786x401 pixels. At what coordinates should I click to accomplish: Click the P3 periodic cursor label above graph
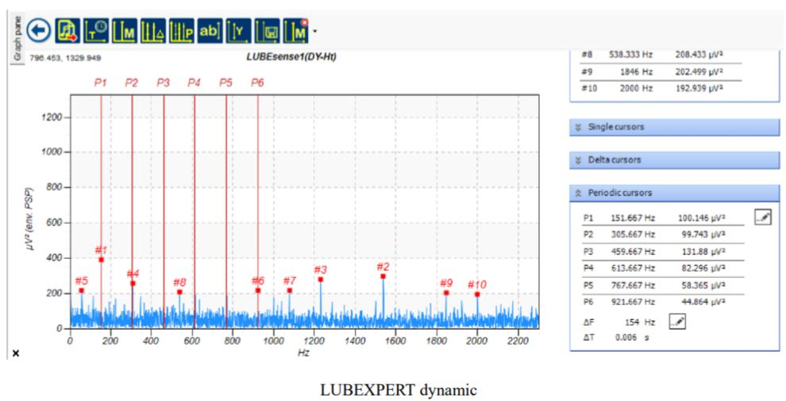tap(164, 83)
